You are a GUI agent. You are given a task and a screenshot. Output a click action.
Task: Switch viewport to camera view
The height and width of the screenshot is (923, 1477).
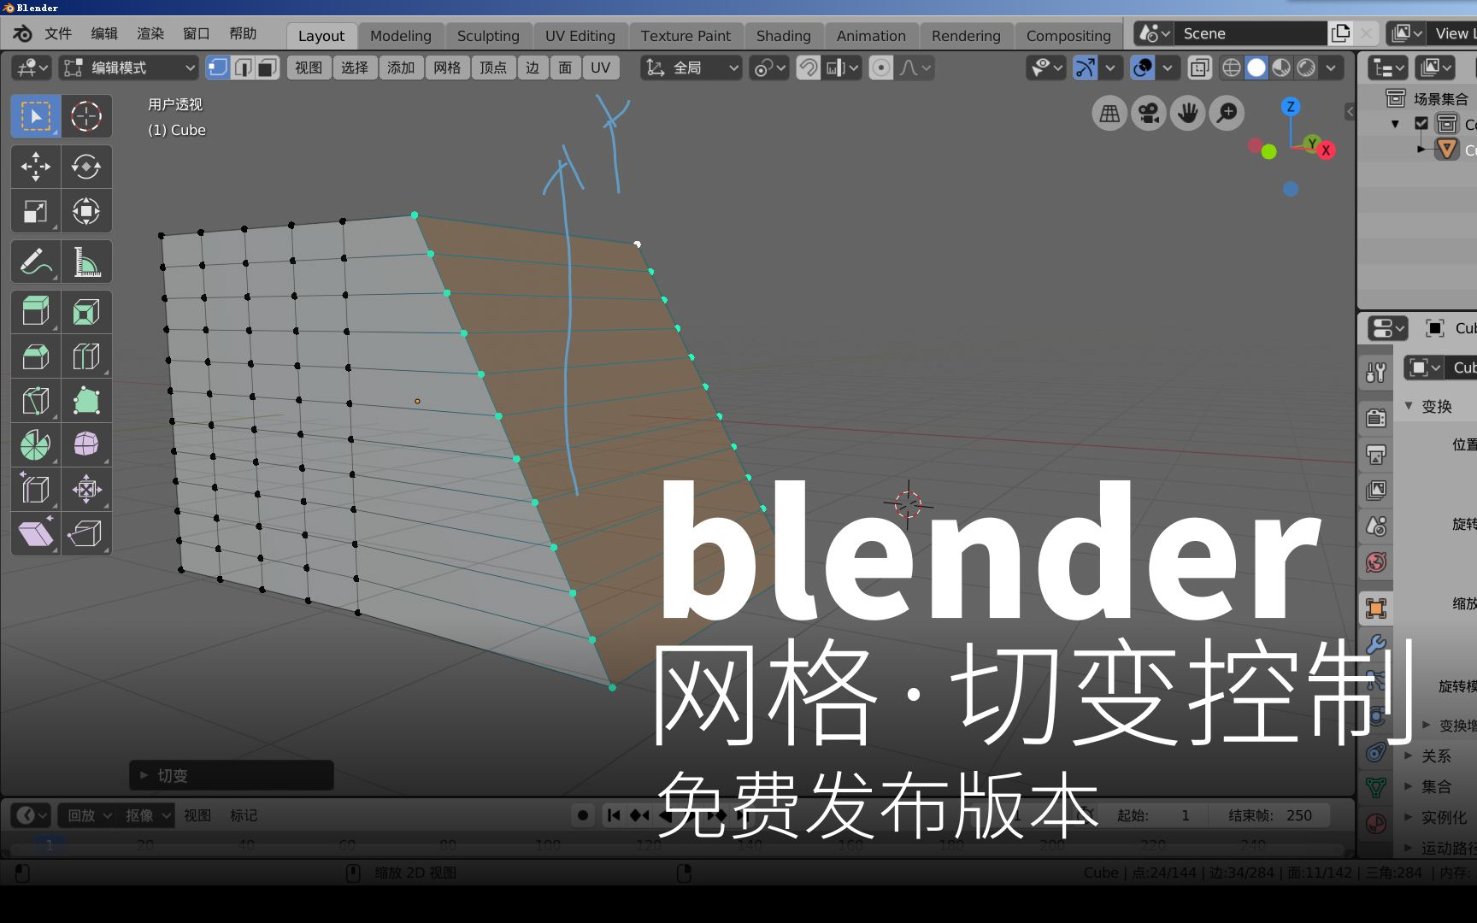1149,113
